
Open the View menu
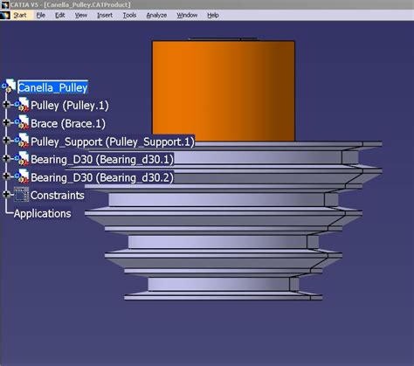tap(81, 15)
